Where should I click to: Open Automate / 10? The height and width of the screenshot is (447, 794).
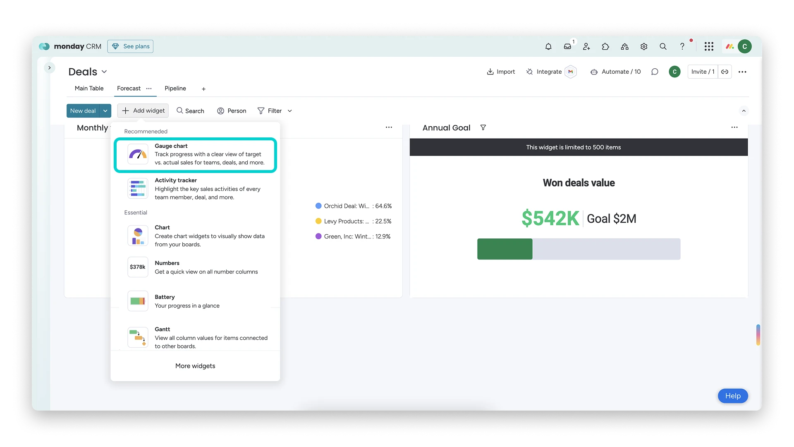pos(615,72)
